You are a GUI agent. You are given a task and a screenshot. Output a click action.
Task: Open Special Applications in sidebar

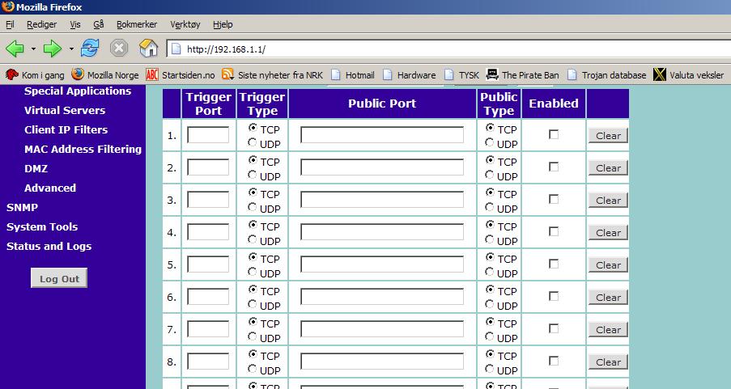pos(78,91)
